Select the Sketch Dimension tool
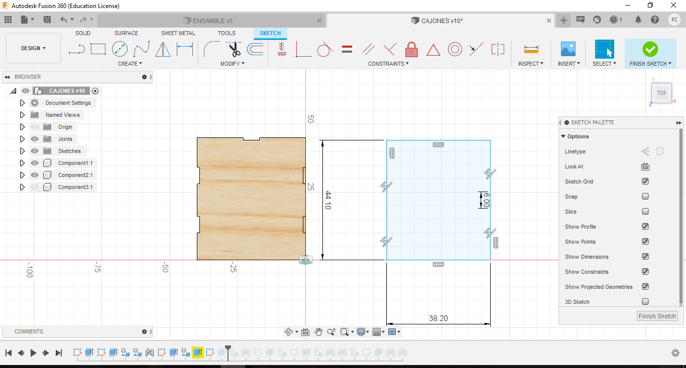 [185, 49]
